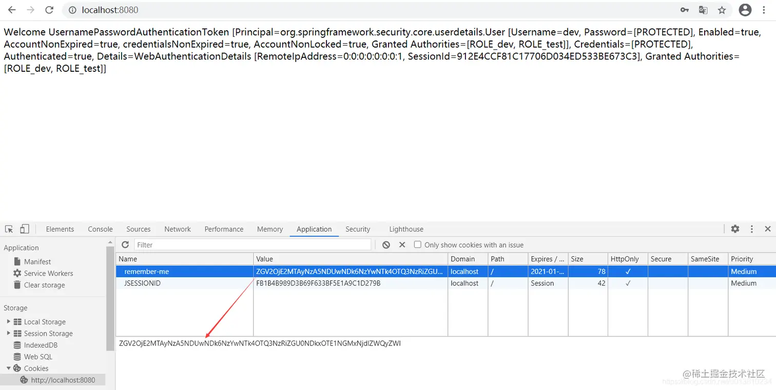Open saved password key icon

pyautogui.click(x=684, y=10)
